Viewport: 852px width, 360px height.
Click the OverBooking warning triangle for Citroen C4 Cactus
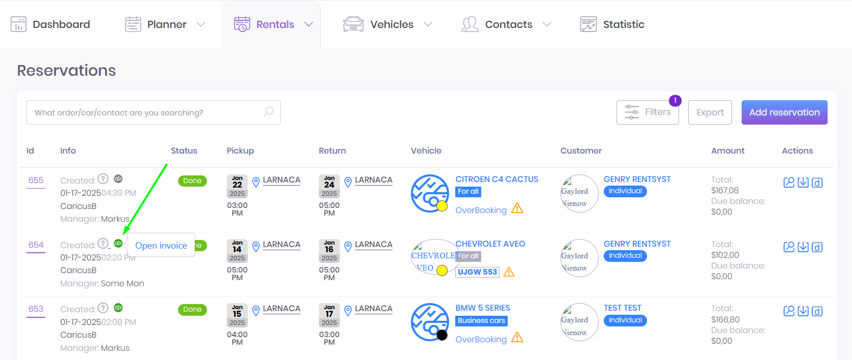[517, 208]
